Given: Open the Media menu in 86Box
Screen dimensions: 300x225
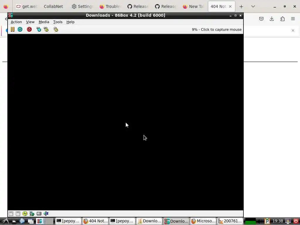Looking at the screenshot, I should (44, 22).
